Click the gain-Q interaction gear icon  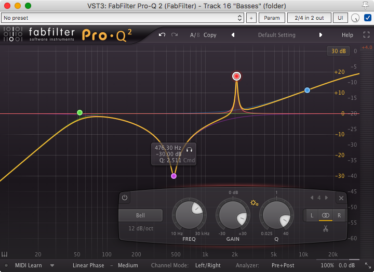coord(254,203)
